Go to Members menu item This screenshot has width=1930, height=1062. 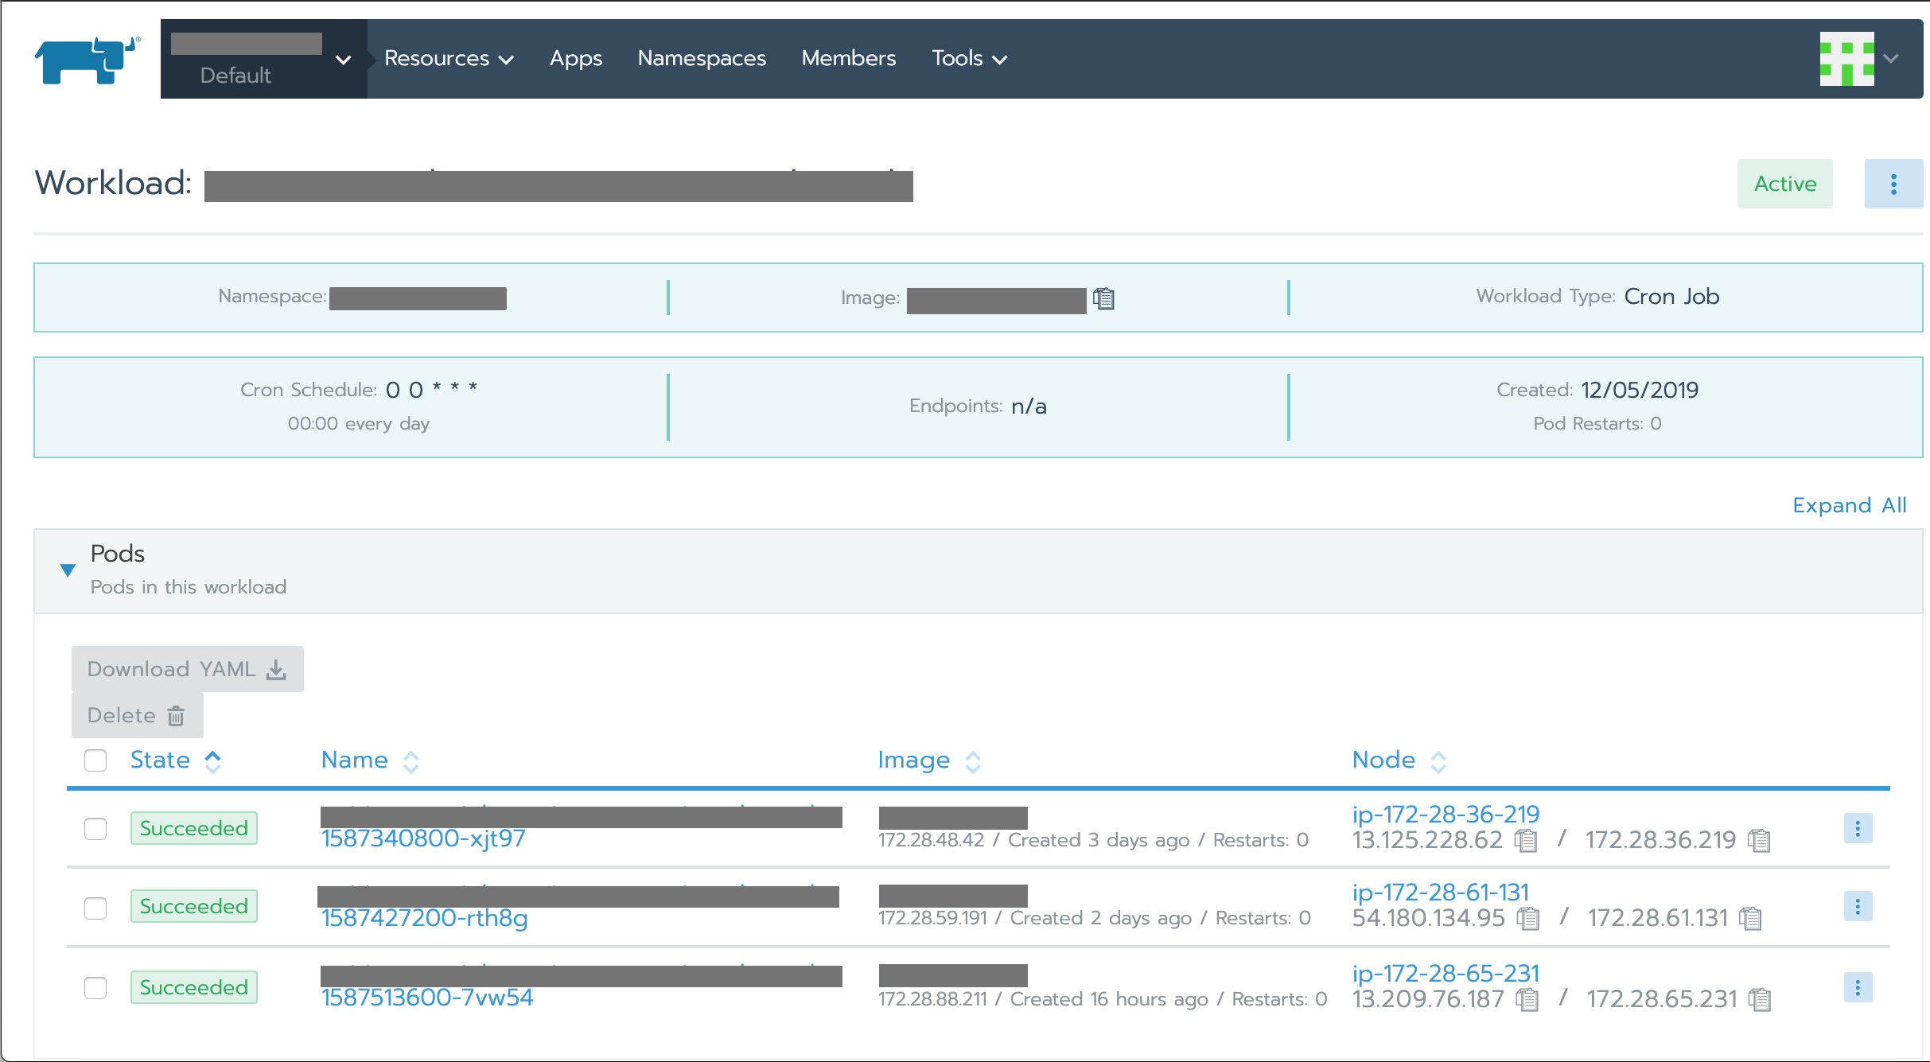(x=849, y=58)
